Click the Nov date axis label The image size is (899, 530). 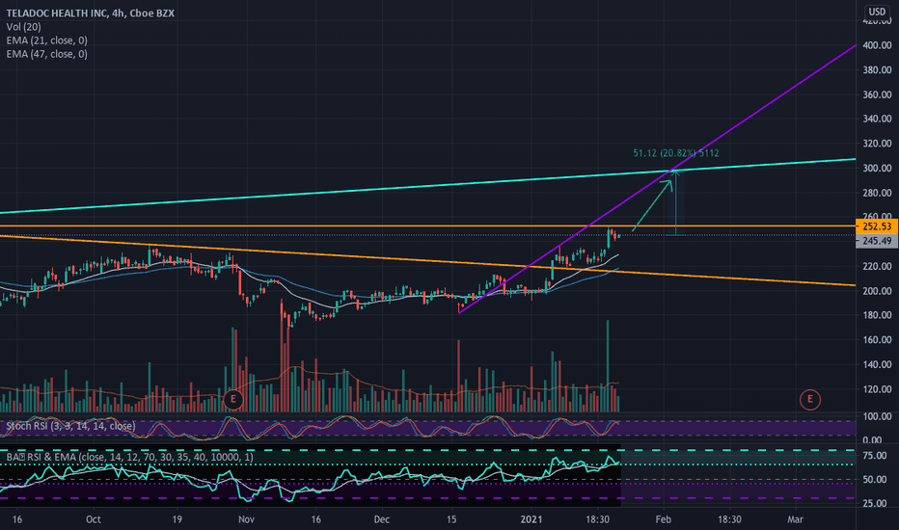point(247,519)
